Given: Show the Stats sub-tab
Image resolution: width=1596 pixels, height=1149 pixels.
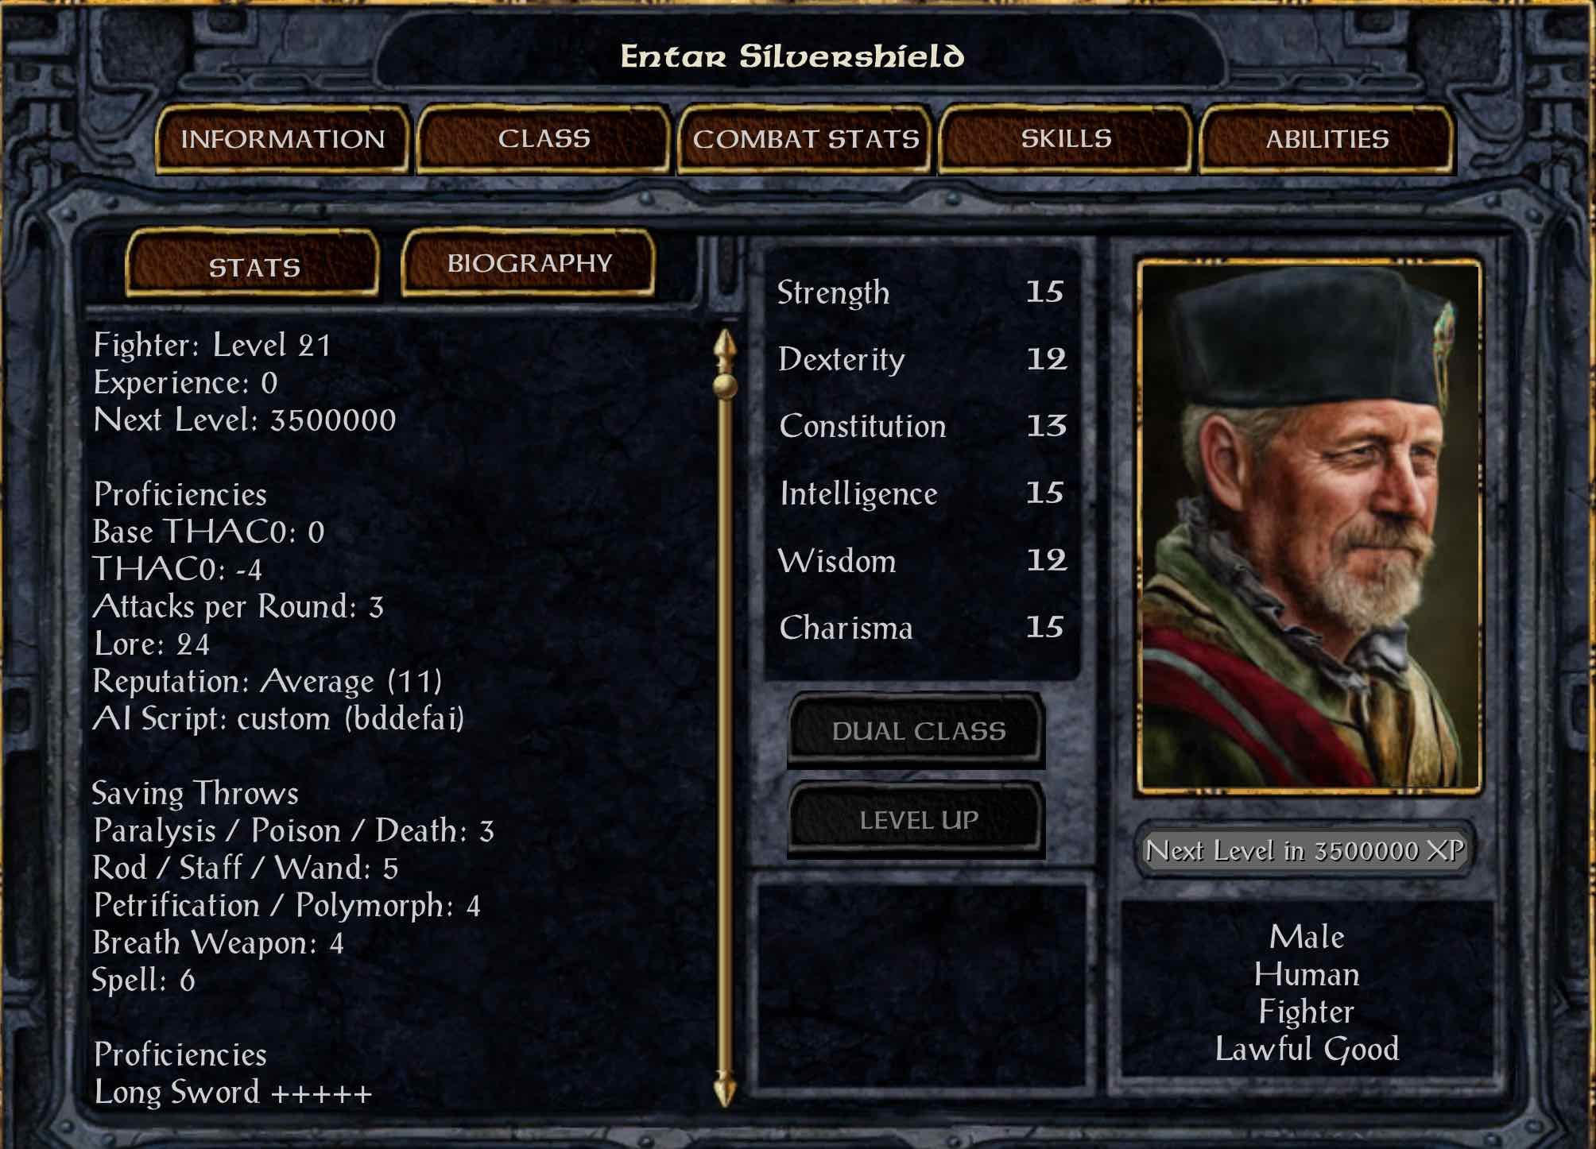Looking at the screenshot, I should 253,265.
